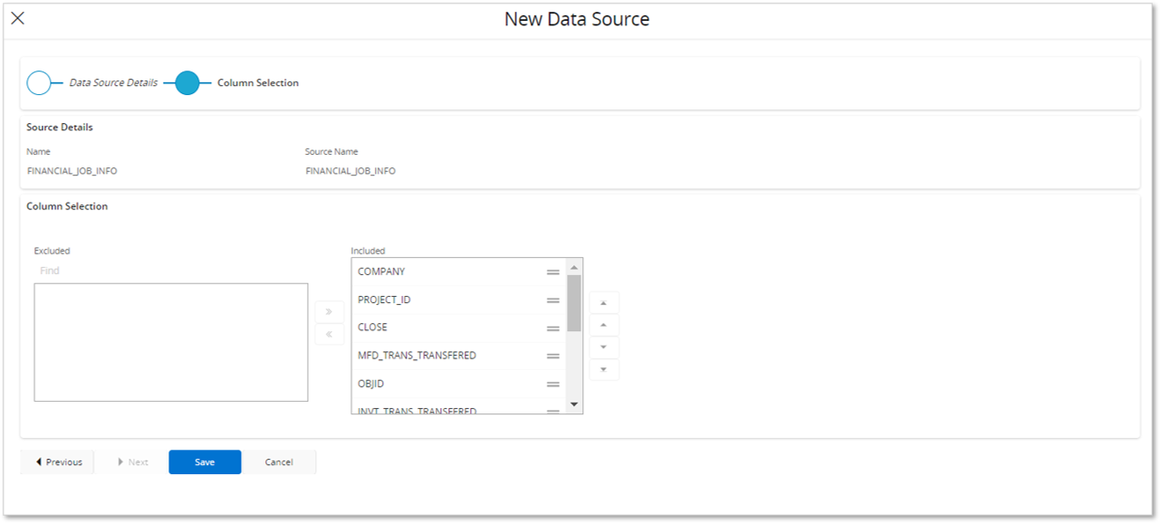This screenshot has width=1160, height=523.
Task: Click the Save button
Action: click(x=204, y=461)
